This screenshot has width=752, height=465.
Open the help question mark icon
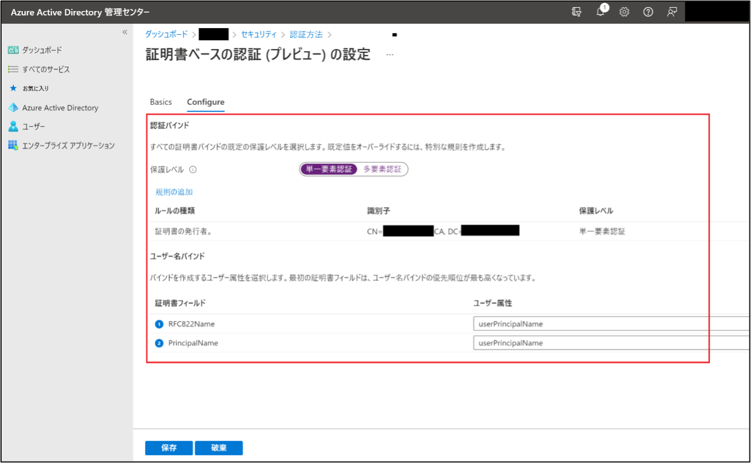[648, 12]
